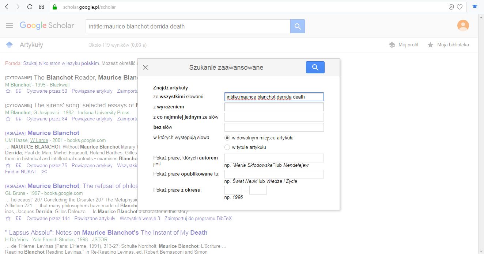Click the browser forward arrow

[x=18, y=7]
